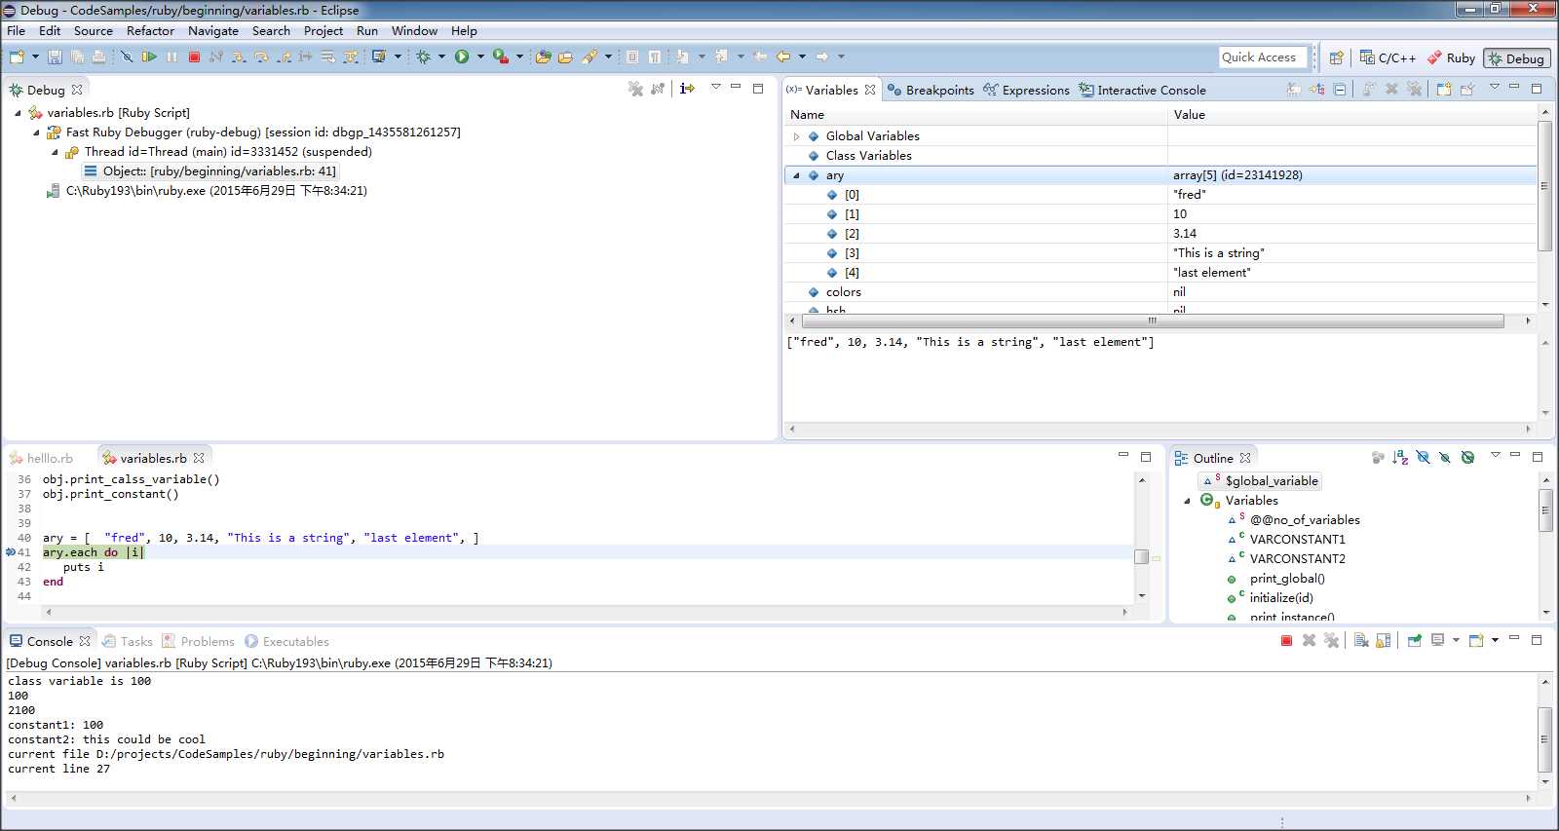The height and width of the screenshot is (831, 1559).
Task: Click the New file wizard icon
Action: coord(17,57)
